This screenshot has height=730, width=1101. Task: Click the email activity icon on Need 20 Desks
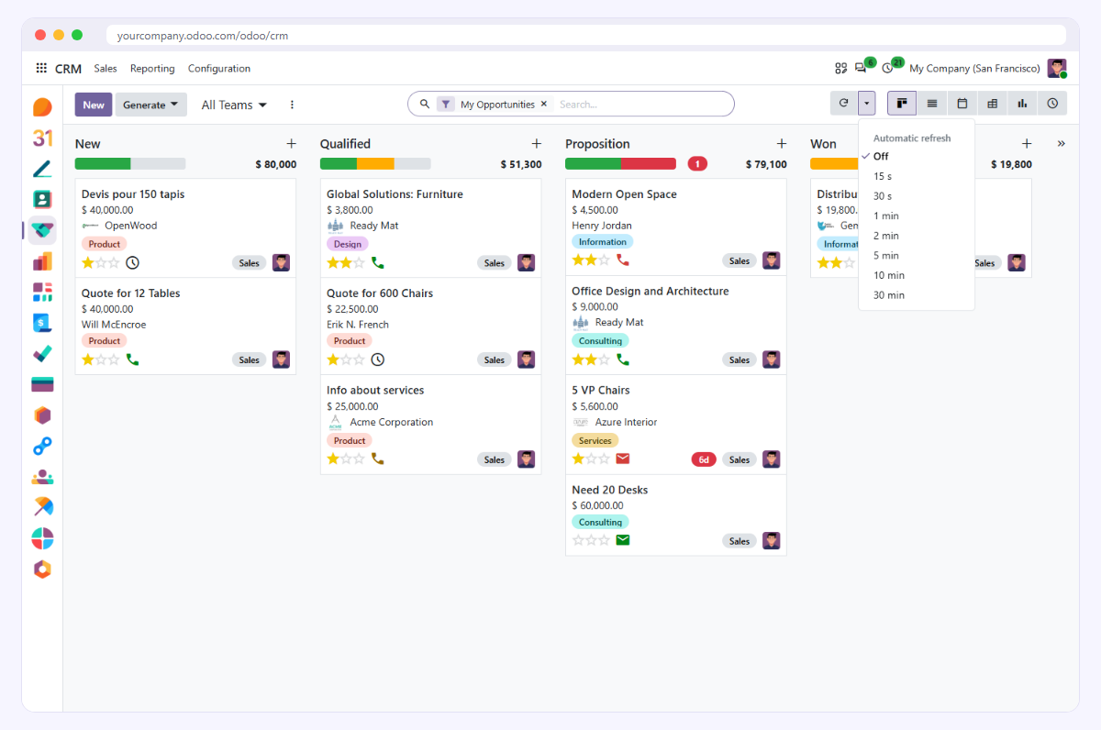tap(623, 540)
